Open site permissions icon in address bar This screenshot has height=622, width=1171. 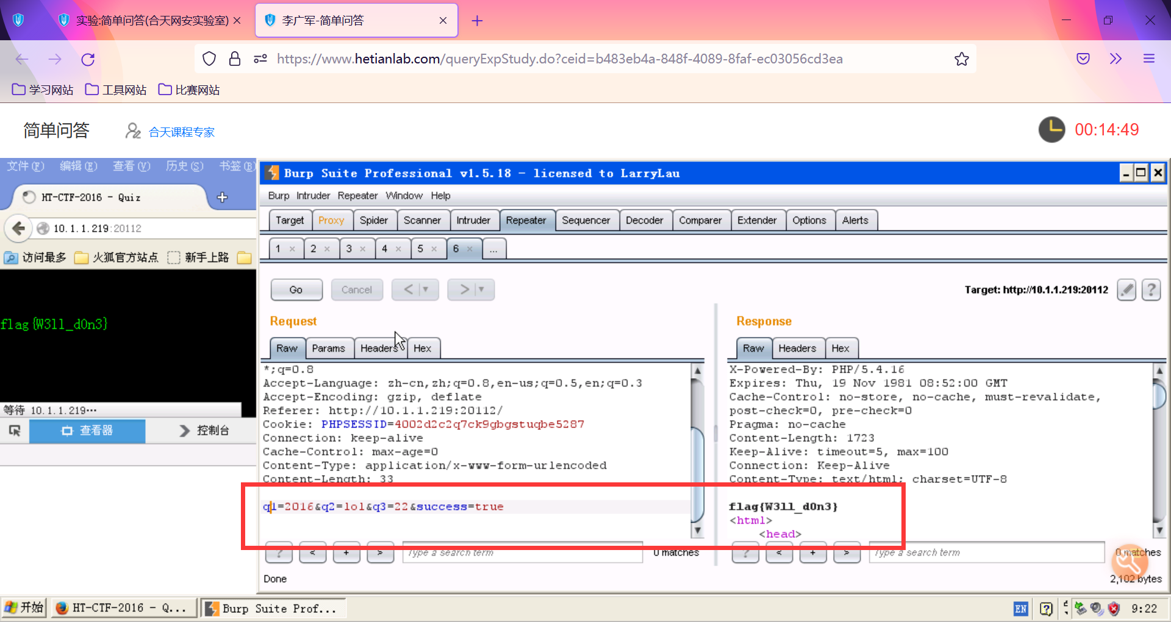pos(260,59)
